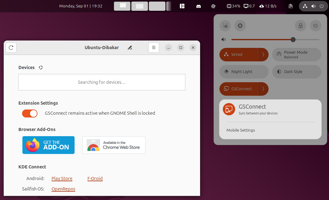This screenshot has height=200, width=329.
Task: Collapse the GSConnect submenu arrow
Action: tap(263, 89)
